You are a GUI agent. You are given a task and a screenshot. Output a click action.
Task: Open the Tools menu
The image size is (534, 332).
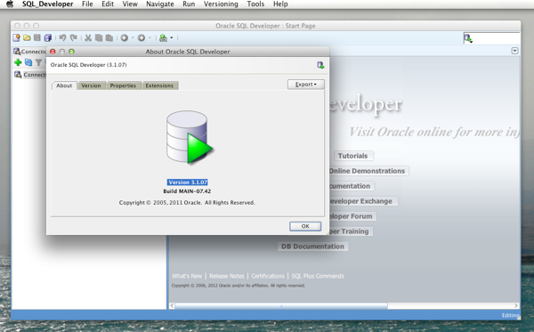coord(255,4)
